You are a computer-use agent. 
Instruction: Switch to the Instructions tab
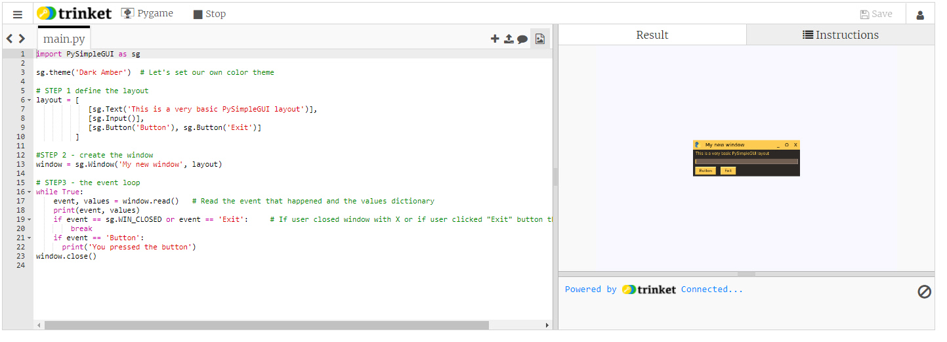(x=840, y=35)
